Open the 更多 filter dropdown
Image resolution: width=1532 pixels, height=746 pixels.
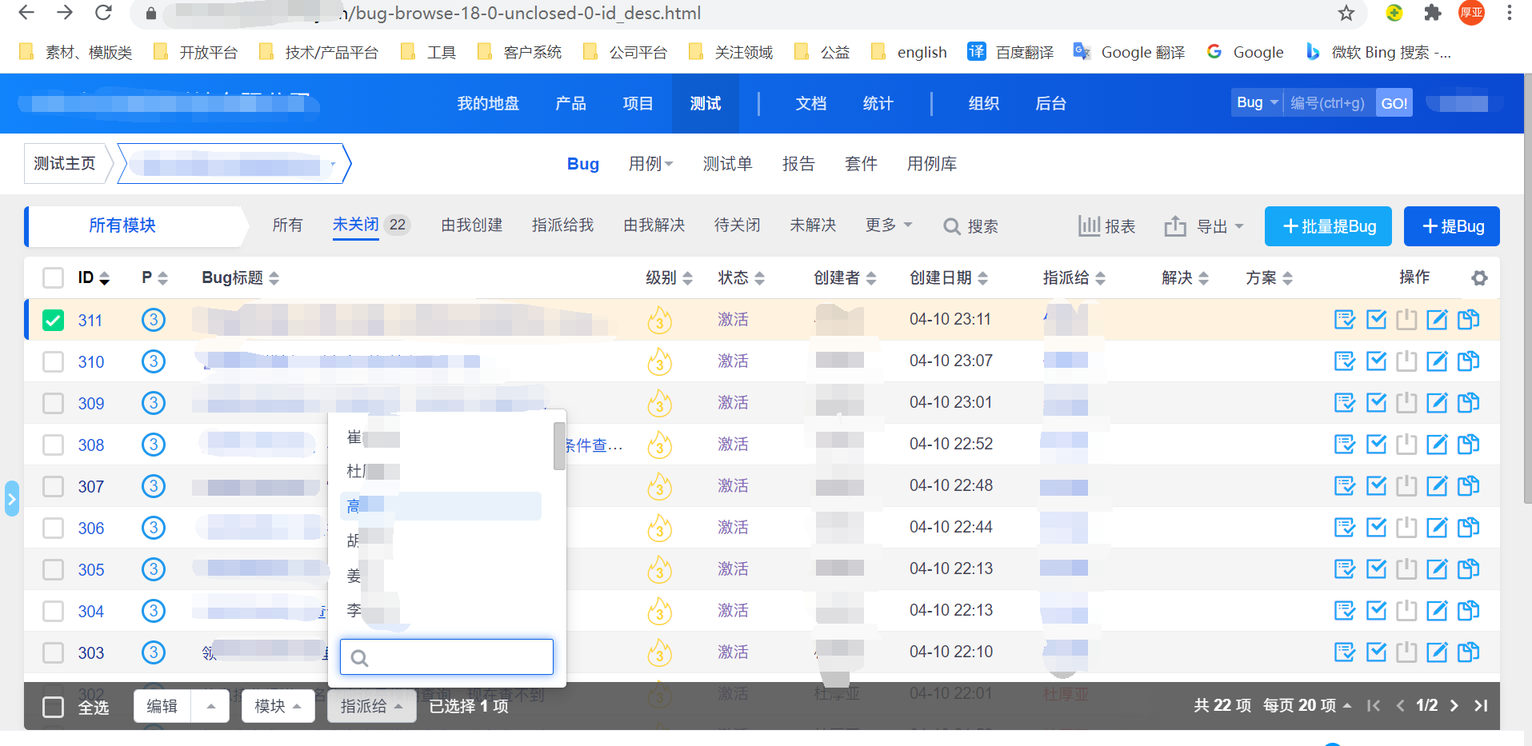click(888, 225)
